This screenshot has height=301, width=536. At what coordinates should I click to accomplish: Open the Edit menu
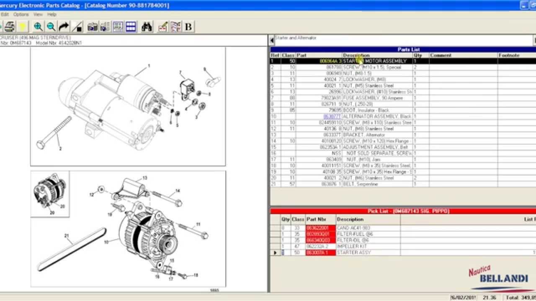tap(5, 14)
